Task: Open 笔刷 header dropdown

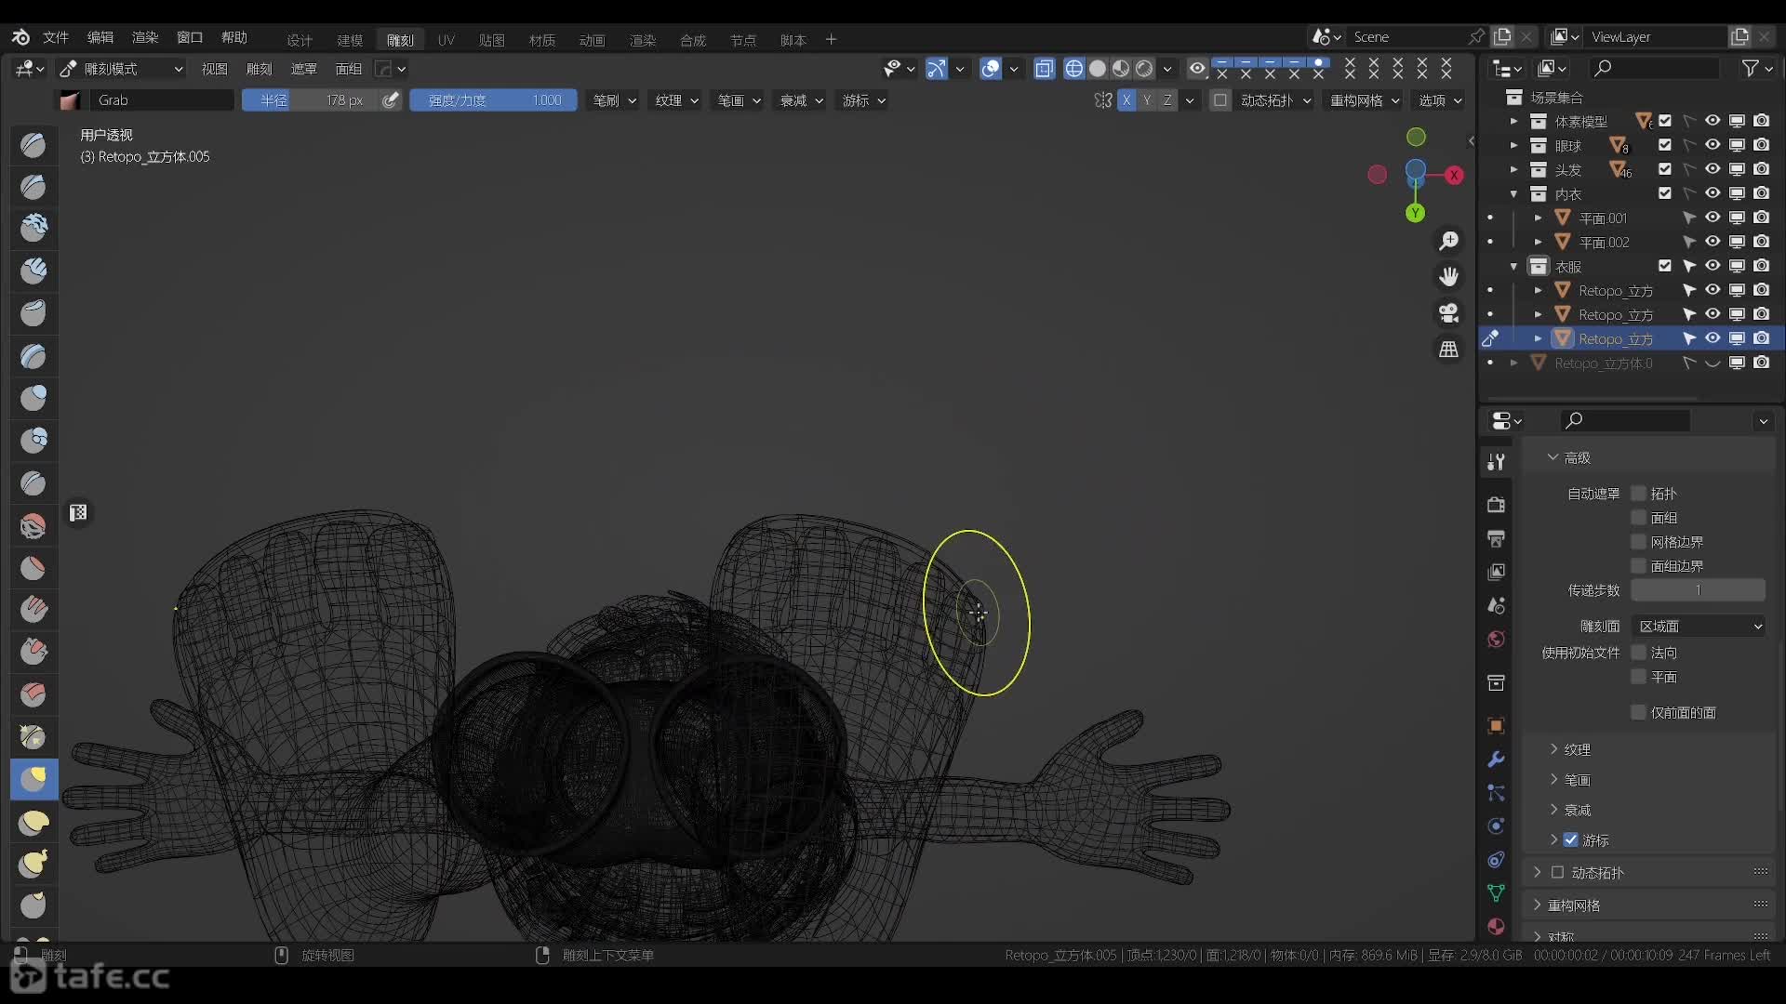Action: [615, 100]
